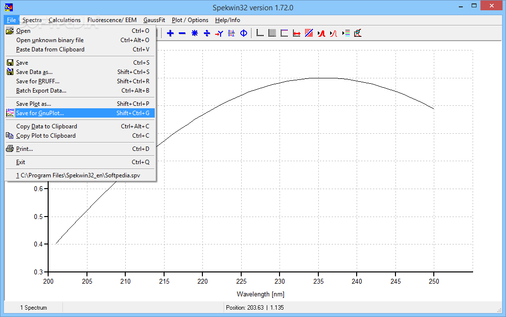Click the filled red peak toolbar icon
The width and height of the screenshot is (506, 317).
[x=321, y=33]
